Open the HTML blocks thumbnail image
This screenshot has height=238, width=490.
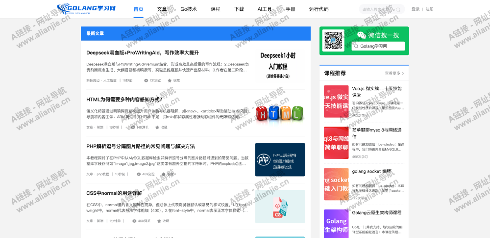click(x=280, y=113)
